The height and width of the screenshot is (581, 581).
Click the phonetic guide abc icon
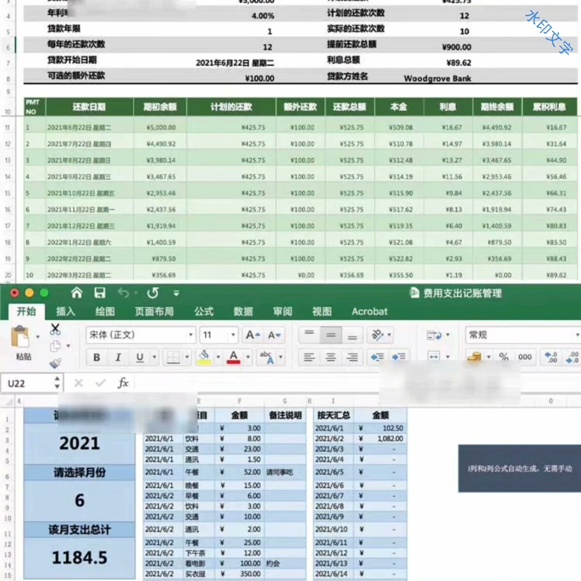(x=266, y=357)
